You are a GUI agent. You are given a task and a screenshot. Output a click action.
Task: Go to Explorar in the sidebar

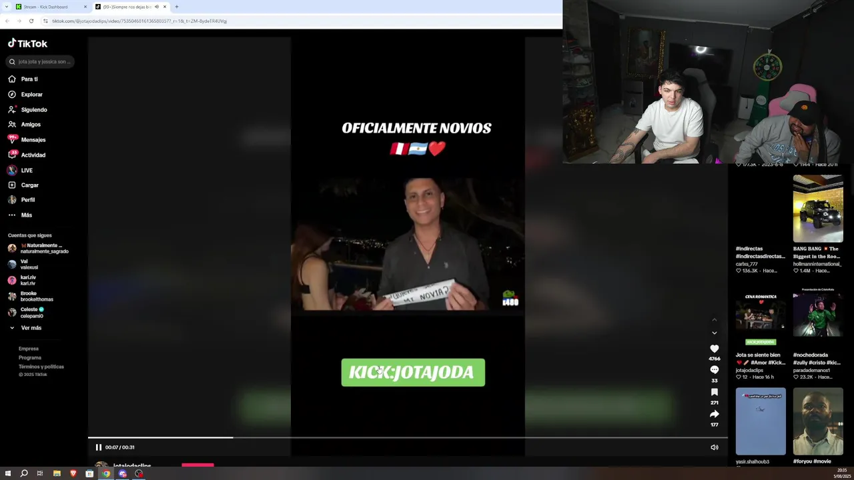(x=31, y=94)
